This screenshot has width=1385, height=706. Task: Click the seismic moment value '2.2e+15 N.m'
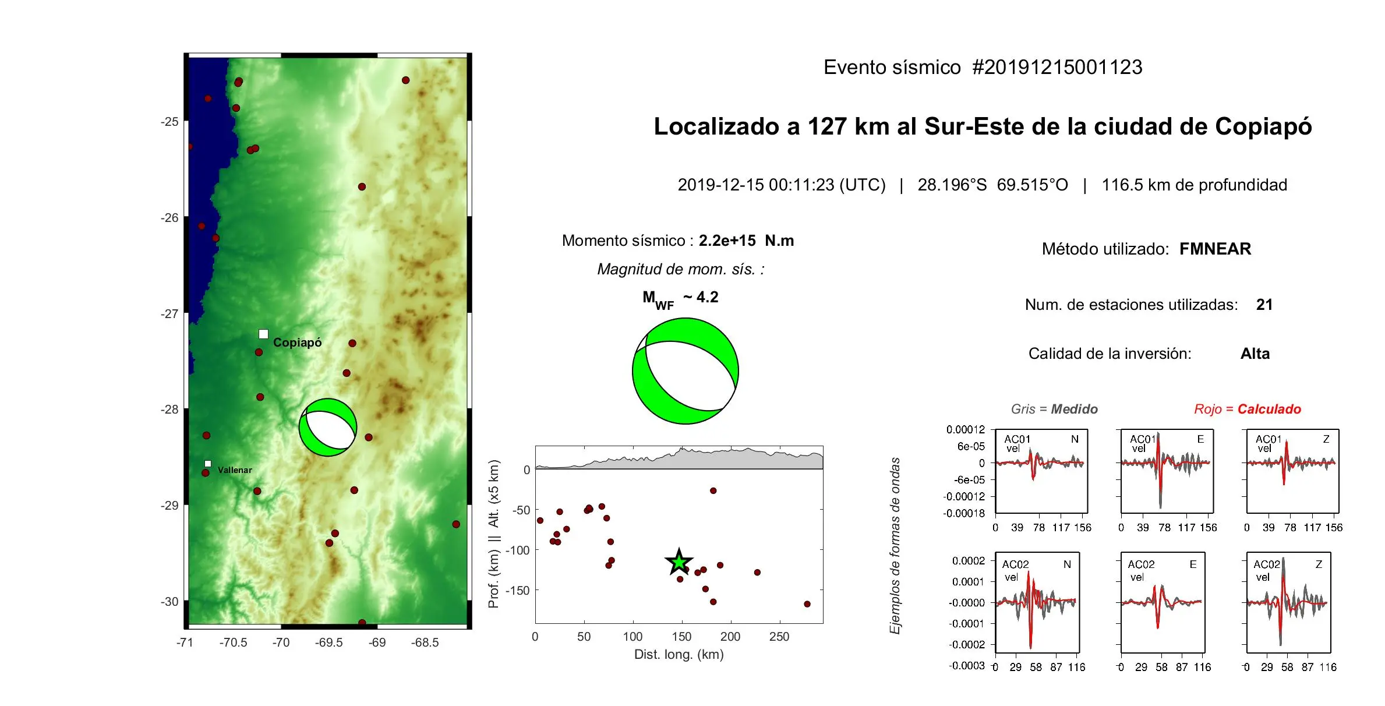point(746,241)
